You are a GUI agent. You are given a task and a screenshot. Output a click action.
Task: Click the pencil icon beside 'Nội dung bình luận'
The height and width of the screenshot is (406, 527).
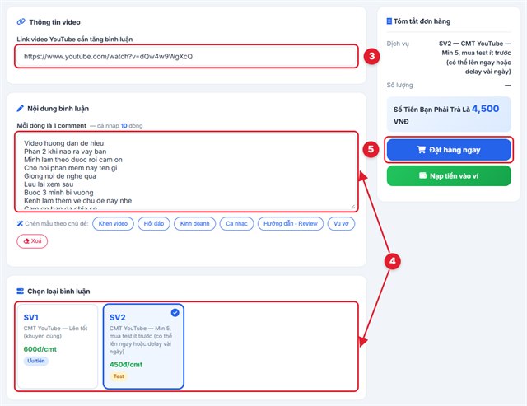click(x=20, y=108)
